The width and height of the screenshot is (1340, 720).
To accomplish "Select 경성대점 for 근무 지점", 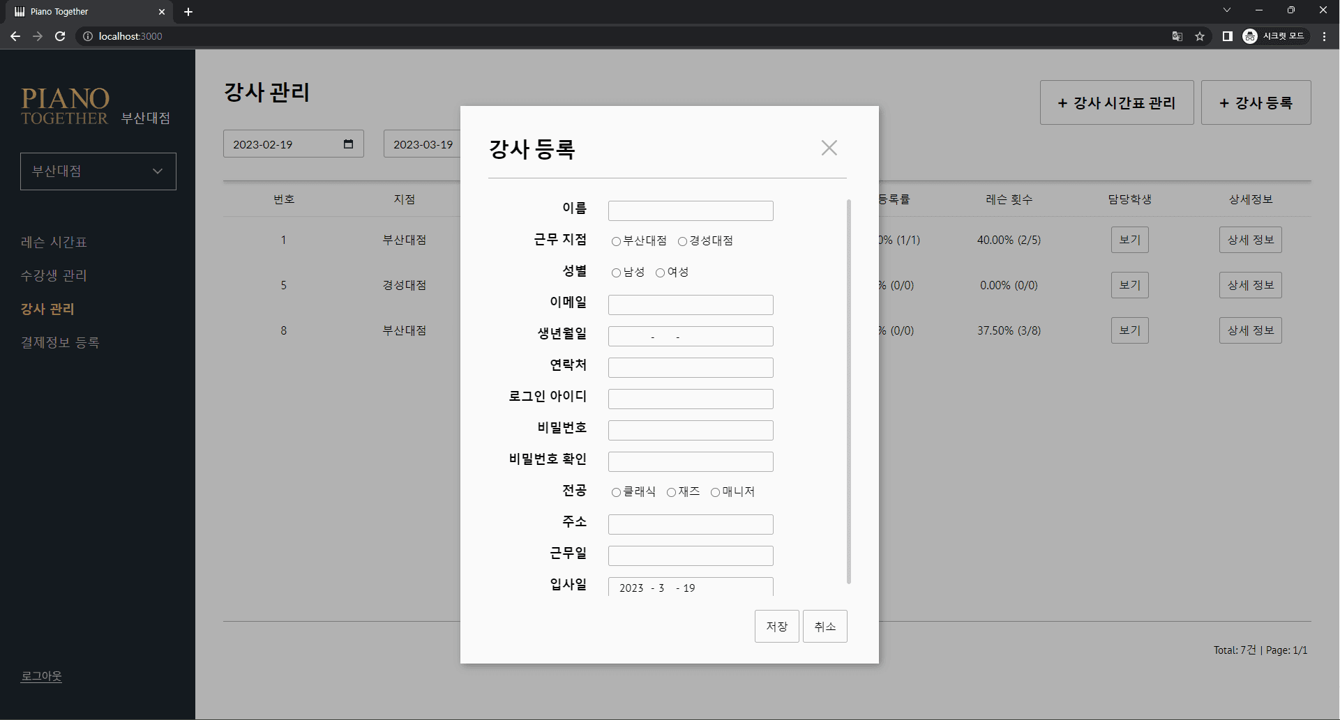I will pos(682,241).
